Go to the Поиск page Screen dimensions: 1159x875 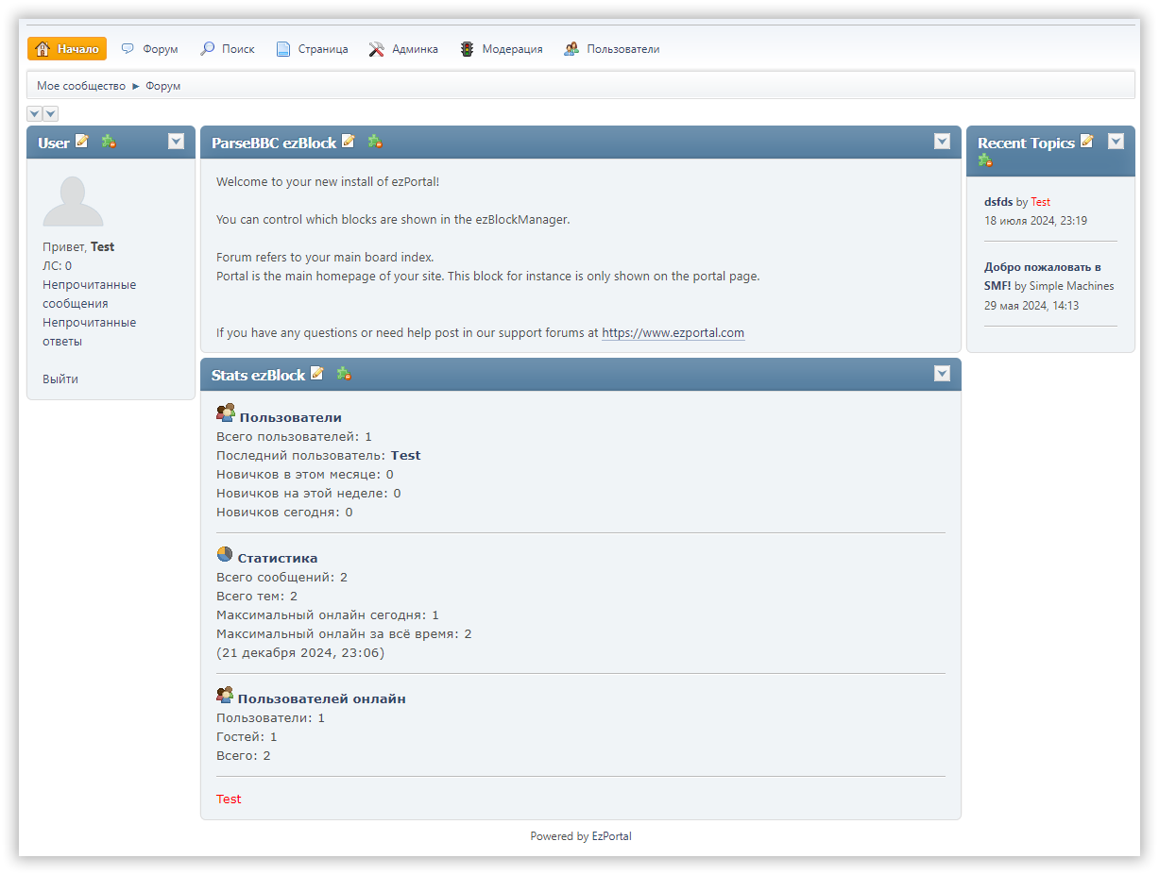[x=227, y=49]
